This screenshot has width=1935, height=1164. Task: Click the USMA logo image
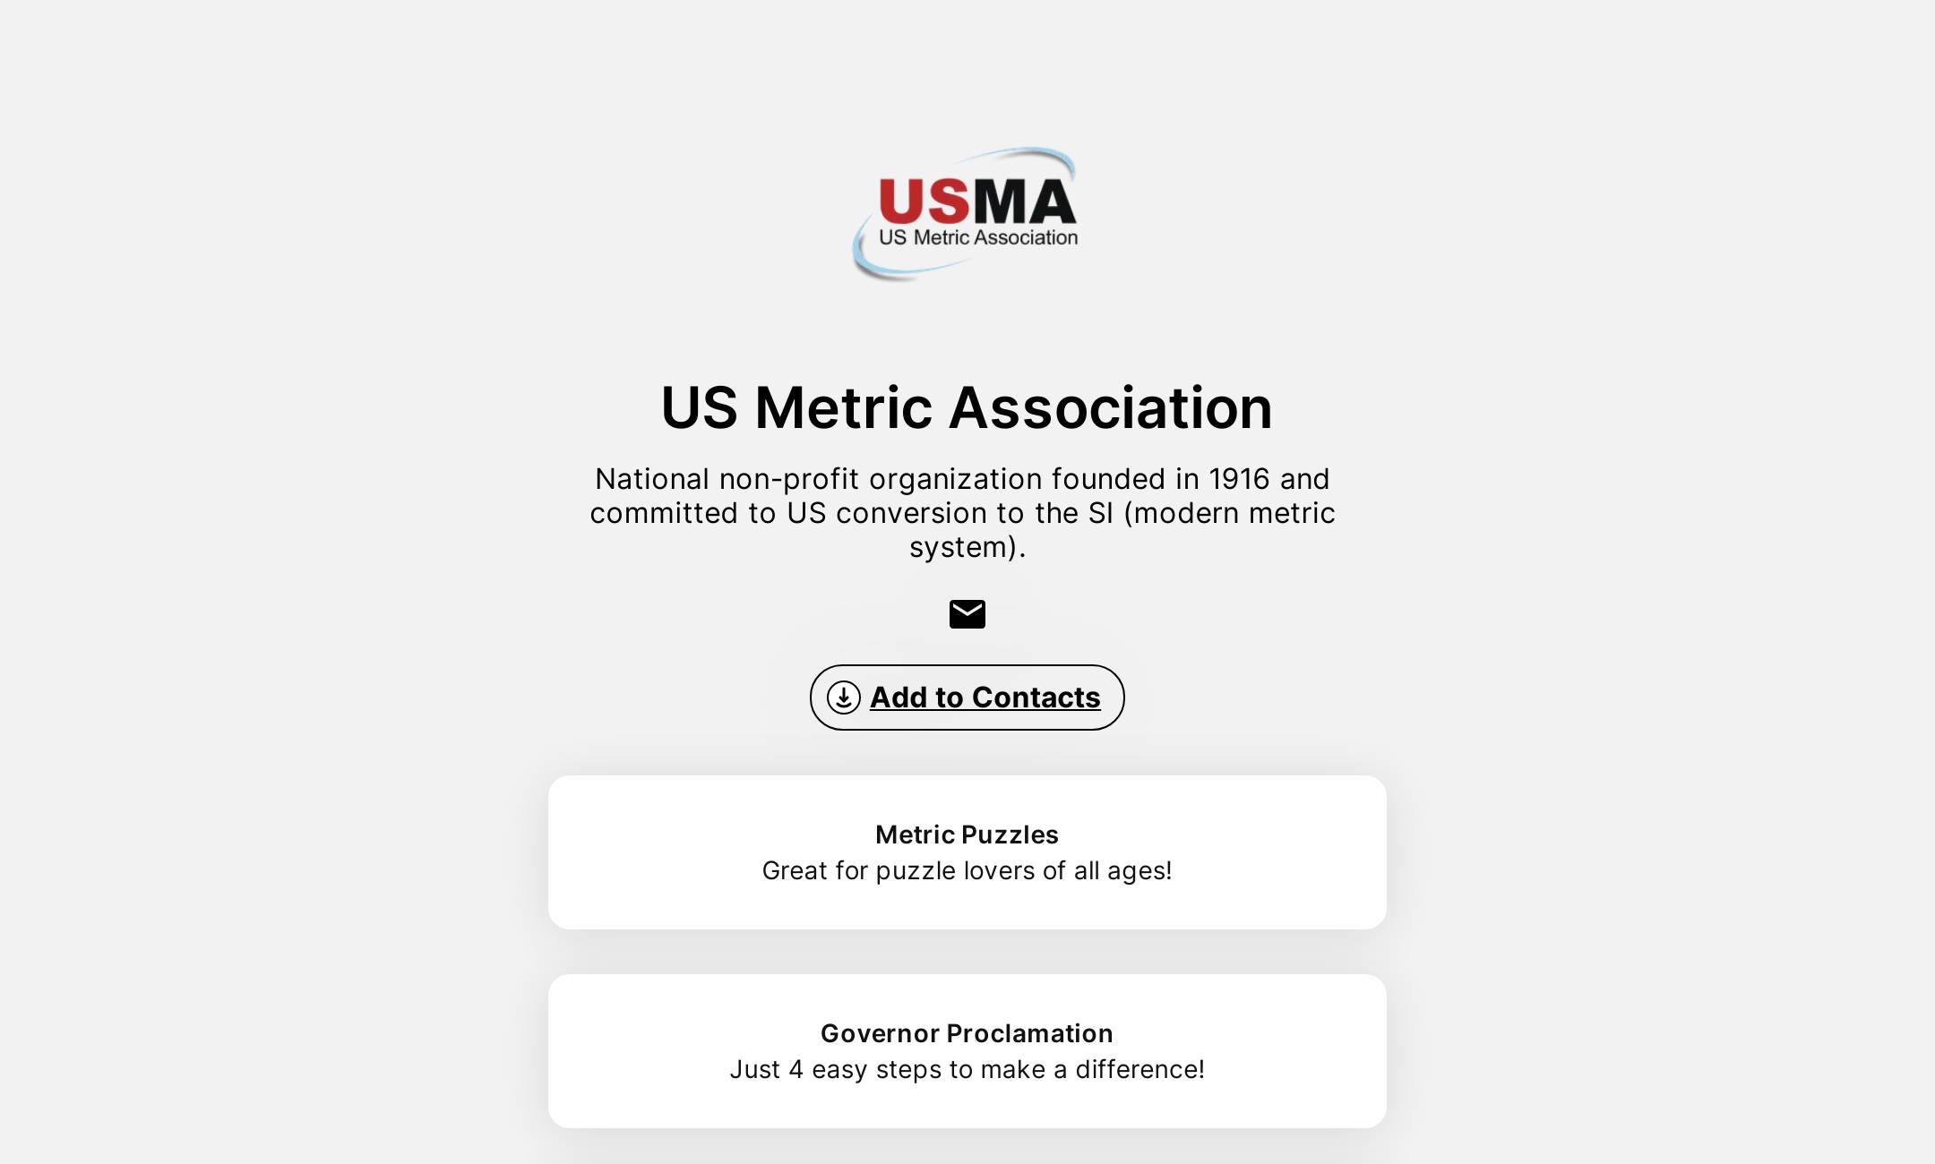[x=966, y=210]
